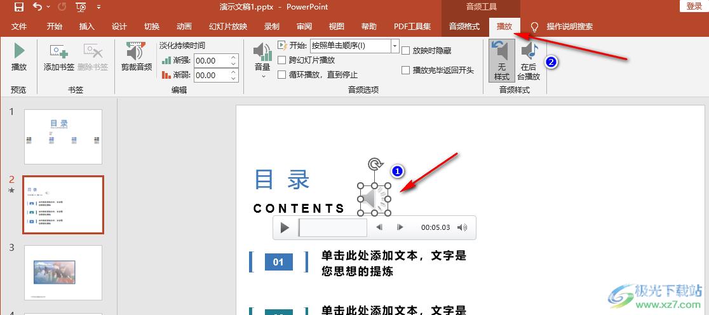Select slide 3 thumbnail
The width and height of the screenshot is (709, 315).
(63, 272)
